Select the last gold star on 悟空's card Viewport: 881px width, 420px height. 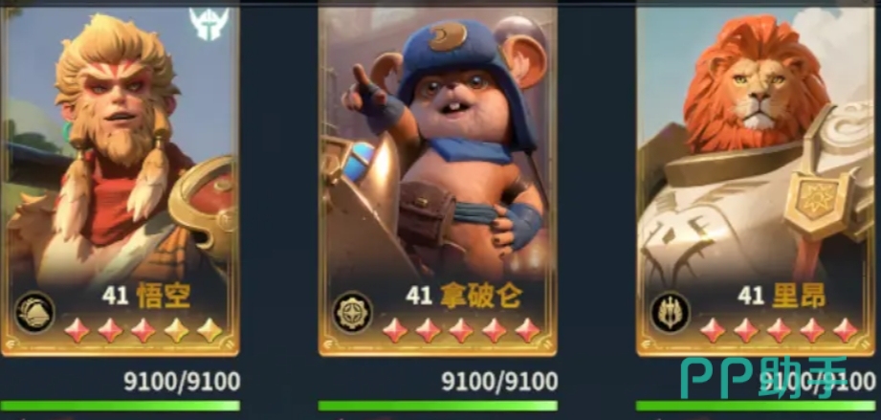209,330
